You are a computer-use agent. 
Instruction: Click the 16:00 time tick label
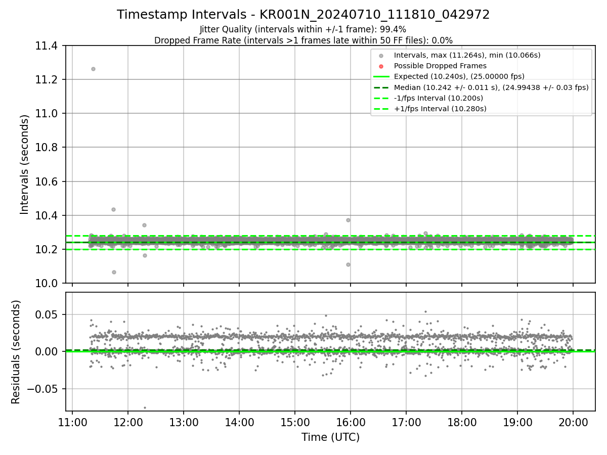pos(351,422)
